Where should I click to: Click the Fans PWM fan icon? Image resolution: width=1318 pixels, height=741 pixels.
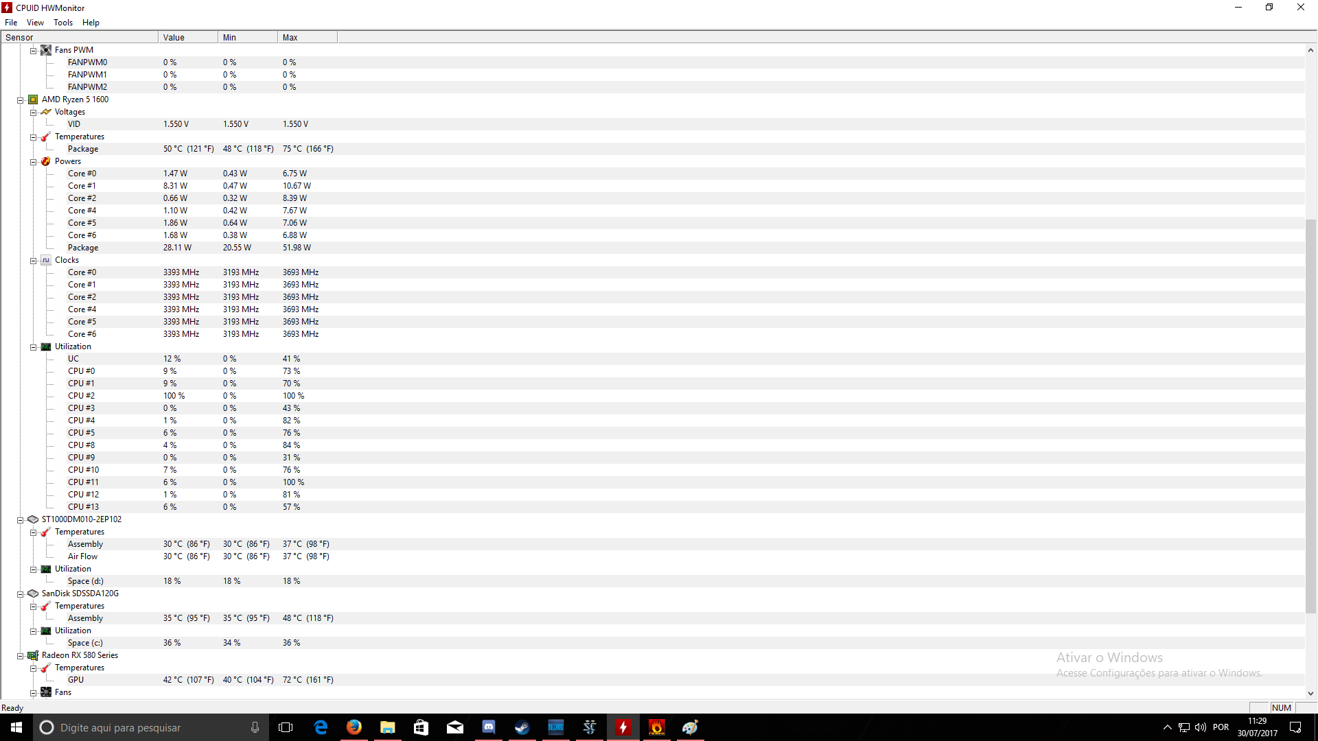click(x=46, y=50)
